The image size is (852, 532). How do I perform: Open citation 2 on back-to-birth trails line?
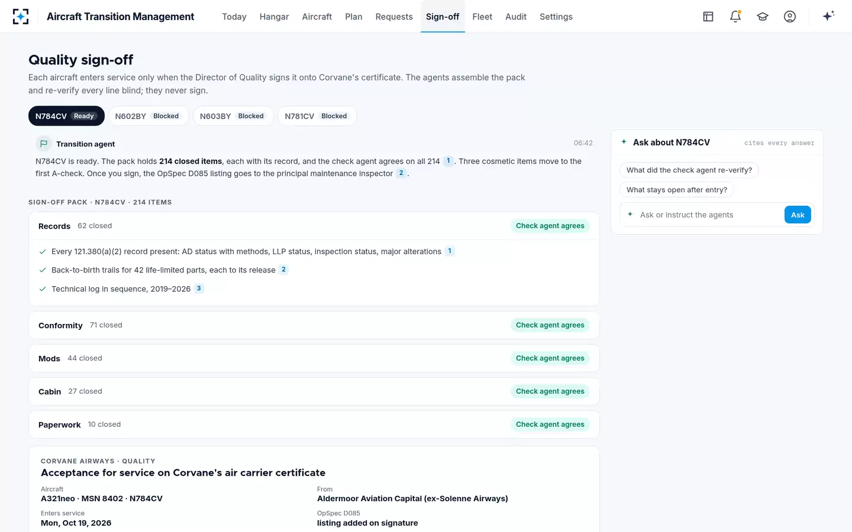[x=283, y=270]
